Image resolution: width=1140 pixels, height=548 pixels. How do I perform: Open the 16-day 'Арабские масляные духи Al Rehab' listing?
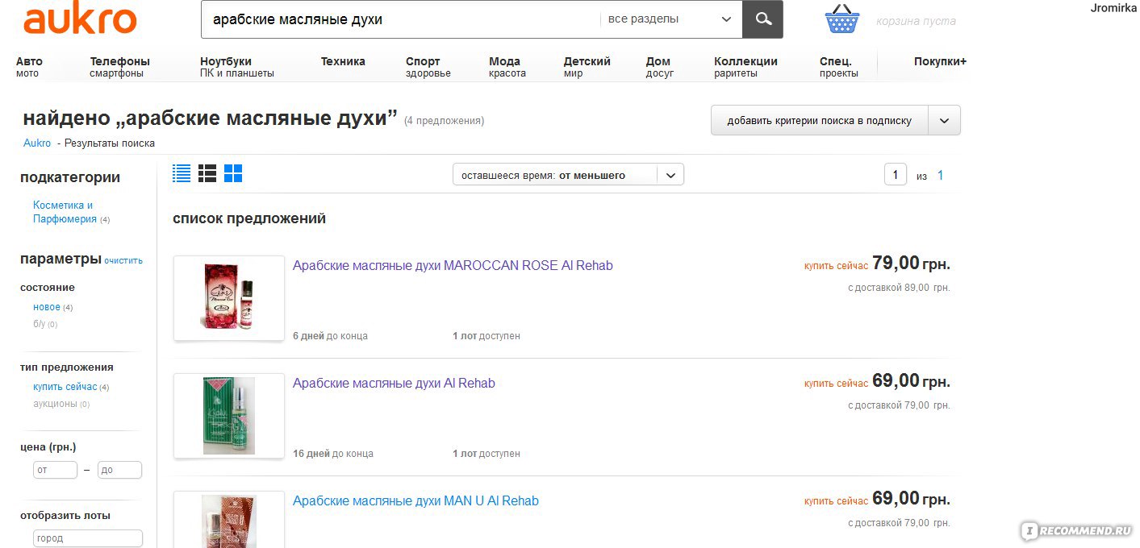tap(394, 383)
